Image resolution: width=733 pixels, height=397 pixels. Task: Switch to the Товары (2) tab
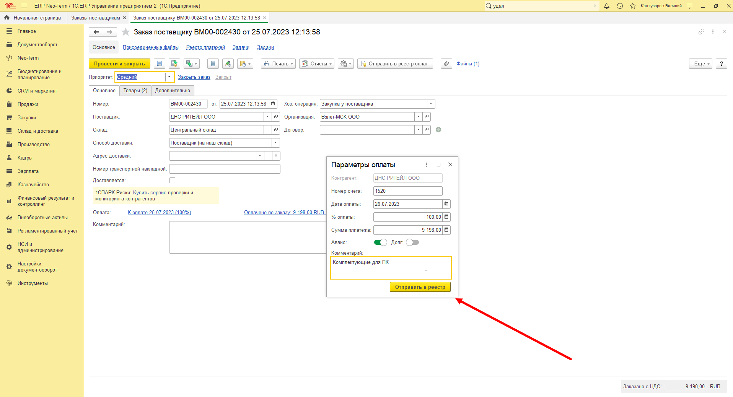pos(135,91)
